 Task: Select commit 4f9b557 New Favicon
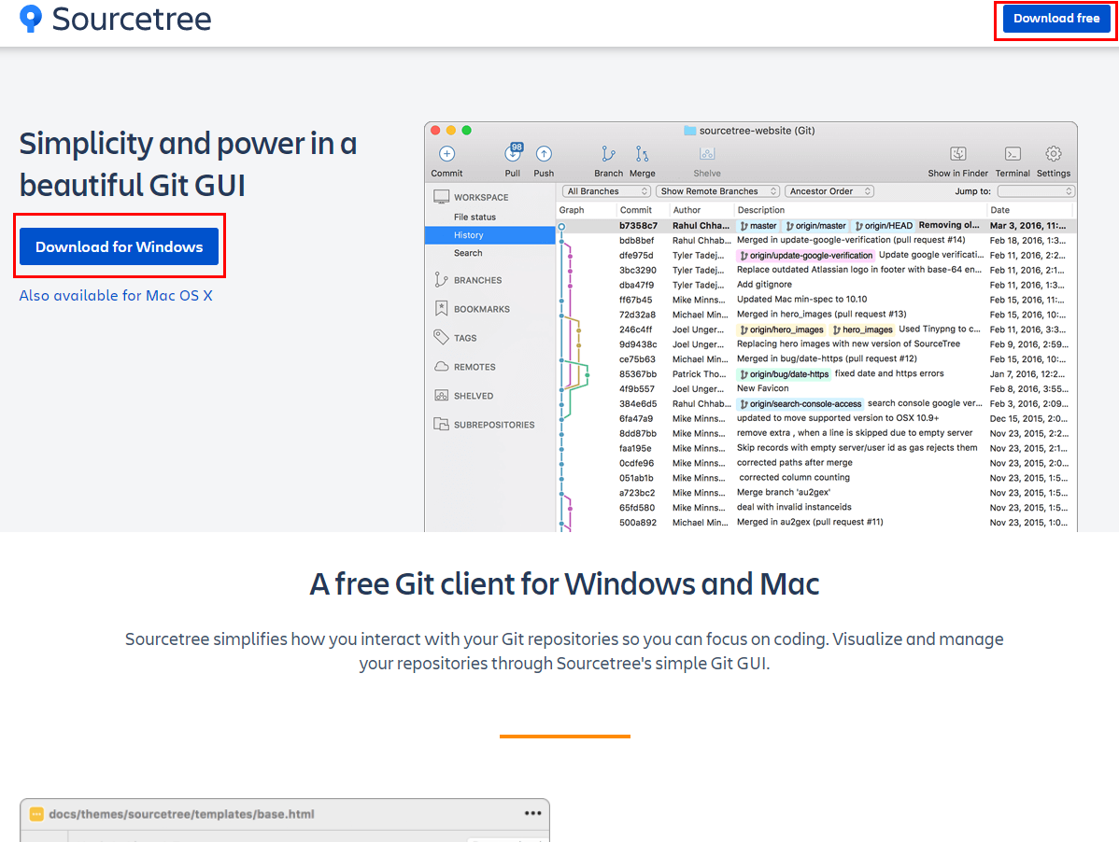(815, 388)
